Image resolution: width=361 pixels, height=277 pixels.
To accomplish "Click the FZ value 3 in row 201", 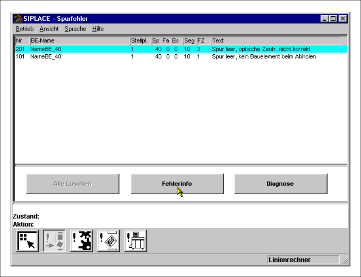I will point(199,49).
